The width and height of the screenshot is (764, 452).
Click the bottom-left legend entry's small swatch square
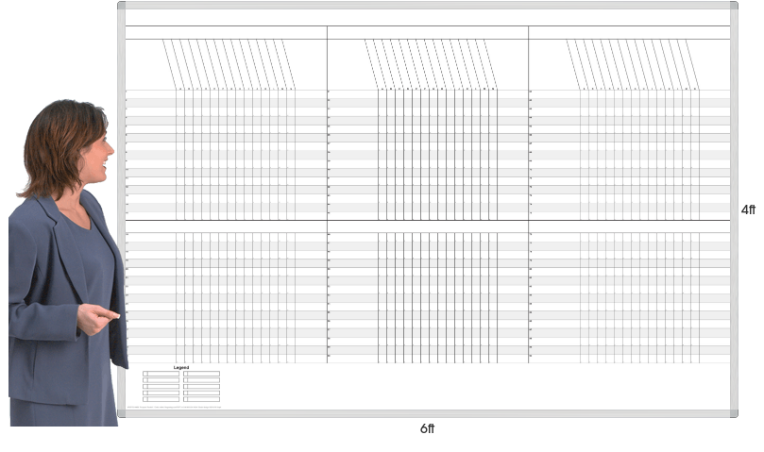pos(144,399)
